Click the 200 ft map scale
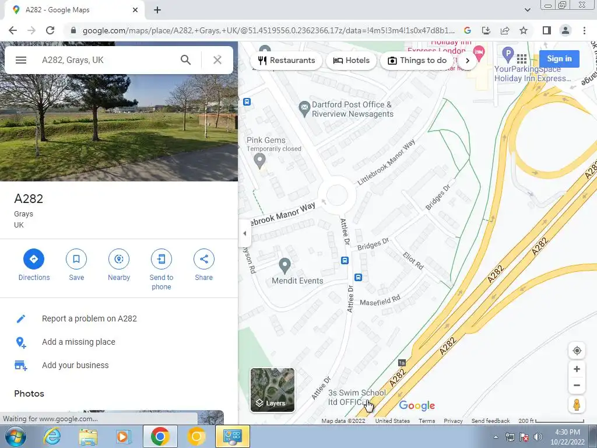The height and width of the screenshot is (448, 597). [x=551, y=421]
